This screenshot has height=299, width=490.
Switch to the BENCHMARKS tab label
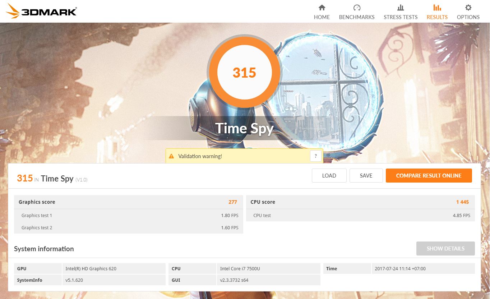click(357, 17)
